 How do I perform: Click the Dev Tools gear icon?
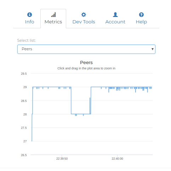click(x=84, y=15)
